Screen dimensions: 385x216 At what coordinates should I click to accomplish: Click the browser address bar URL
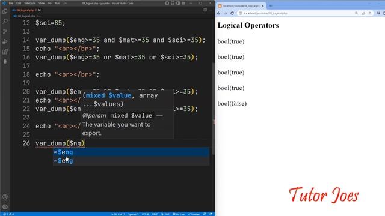coord(265,13)
